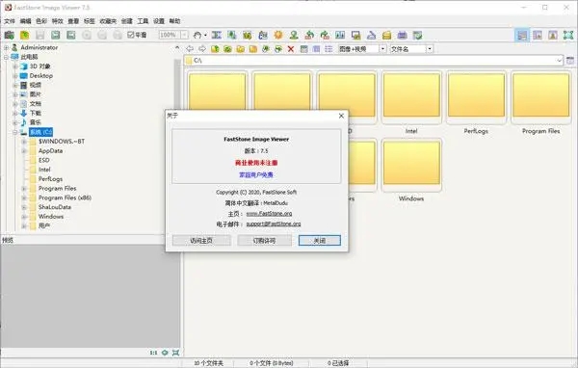Click the rotate left toolbar icon
This screenshot has width=578, height=368.
tap(309, 35)
